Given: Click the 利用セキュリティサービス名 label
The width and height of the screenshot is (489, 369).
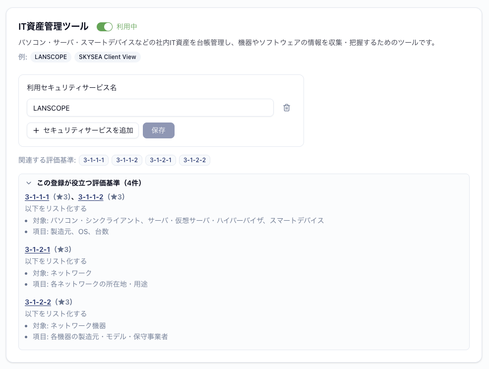Looking at the screenshot, I should (72, 88).
